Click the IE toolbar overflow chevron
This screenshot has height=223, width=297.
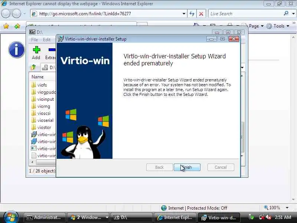click(294, 23)
